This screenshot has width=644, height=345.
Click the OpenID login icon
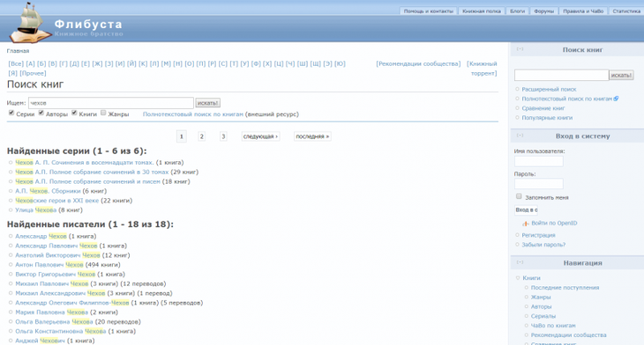pos(525,224)
